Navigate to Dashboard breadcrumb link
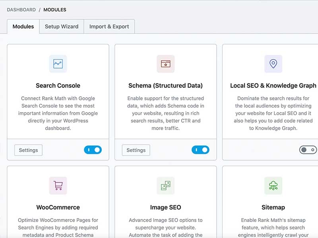 (21, 10)
